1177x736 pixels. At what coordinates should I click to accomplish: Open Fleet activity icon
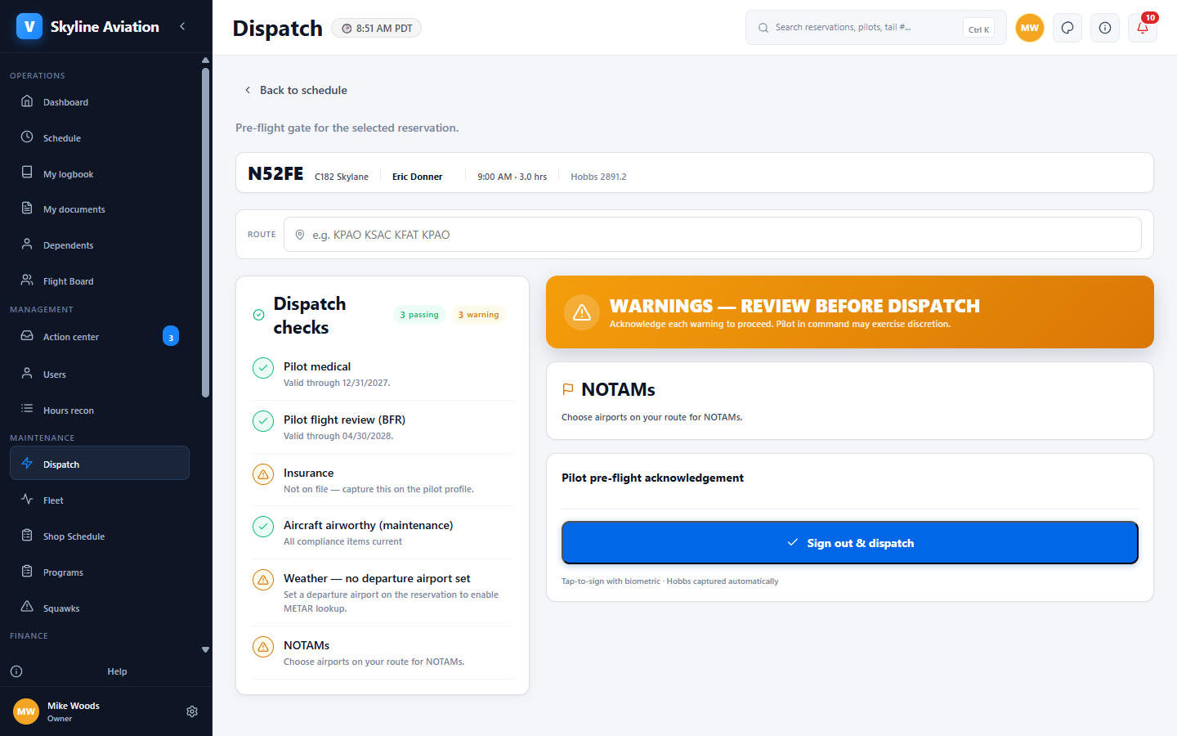pos(27,500)
